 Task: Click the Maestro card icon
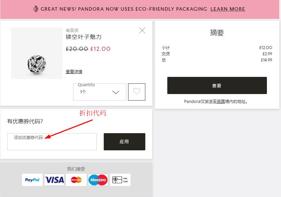click(x=98, y=180)
